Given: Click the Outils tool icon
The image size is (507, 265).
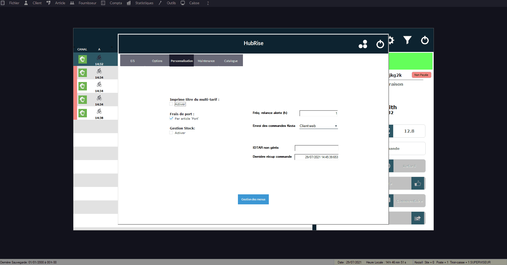Looking at the screenshot, I should click(x=160, y=3).
